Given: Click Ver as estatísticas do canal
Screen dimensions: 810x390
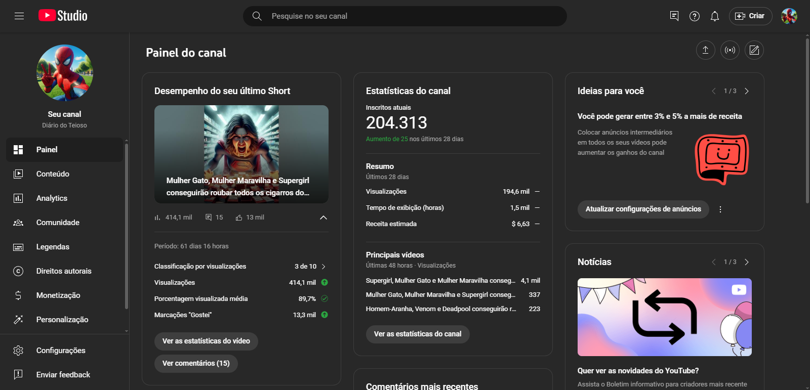Looking at the screenshot, I should [418, 334].
